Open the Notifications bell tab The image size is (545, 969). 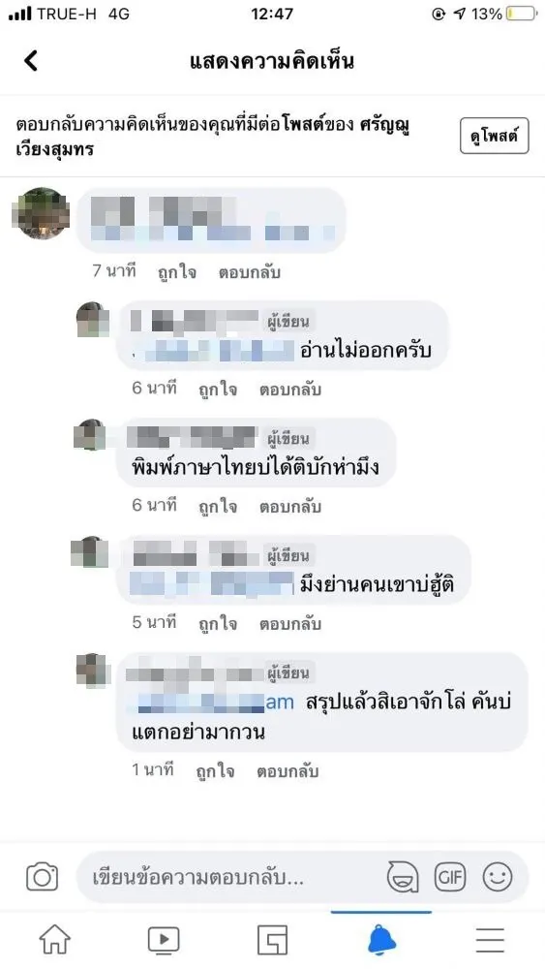pyautogui.click(x=381, y=940)
